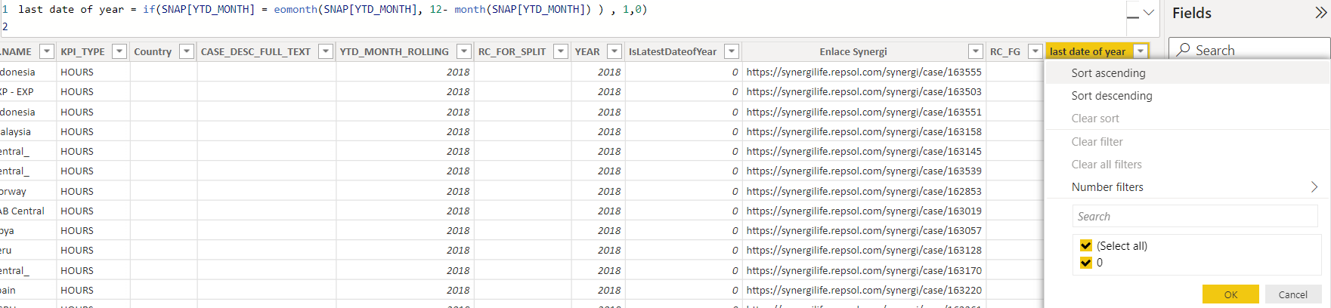Open filter dropdown for Country column

tap(187, 51)
